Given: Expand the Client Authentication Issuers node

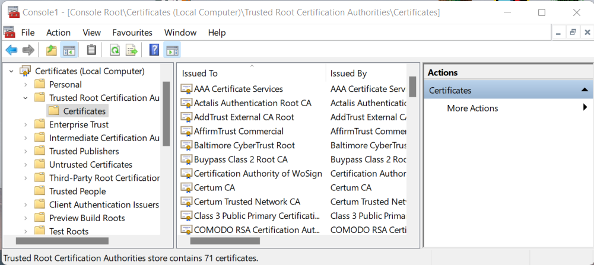Looking at the screenshot, I should tap(26, 205).
